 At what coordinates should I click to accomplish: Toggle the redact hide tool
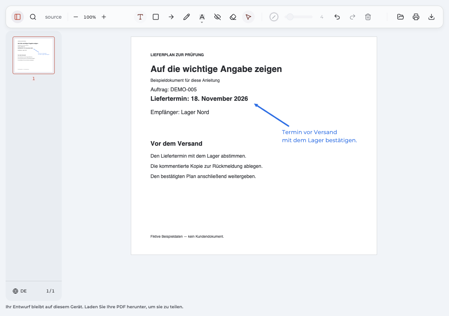(217, 17)
